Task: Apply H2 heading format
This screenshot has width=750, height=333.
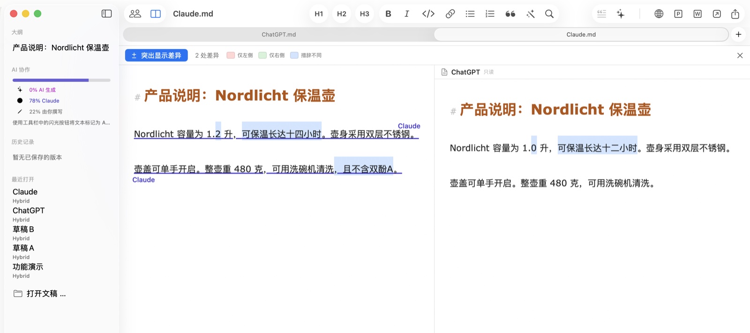Action: [x=342, y=14]
